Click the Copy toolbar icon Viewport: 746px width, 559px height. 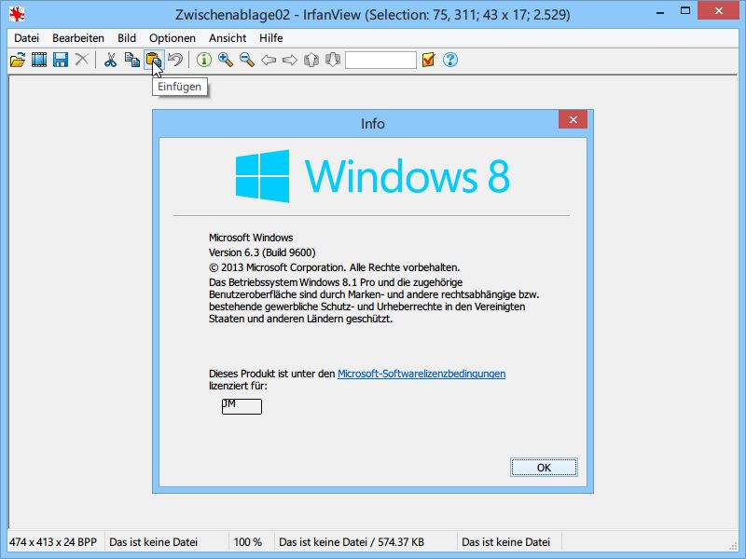point(131,60)
